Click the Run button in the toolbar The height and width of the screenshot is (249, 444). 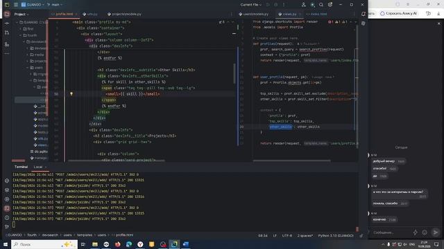point(268,5)
